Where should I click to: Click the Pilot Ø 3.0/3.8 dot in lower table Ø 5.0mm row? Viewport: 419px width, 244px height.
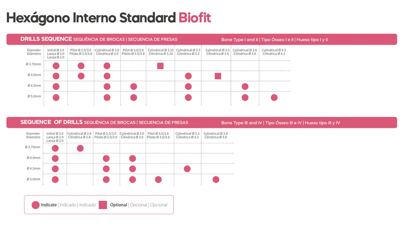pos(158,179)
